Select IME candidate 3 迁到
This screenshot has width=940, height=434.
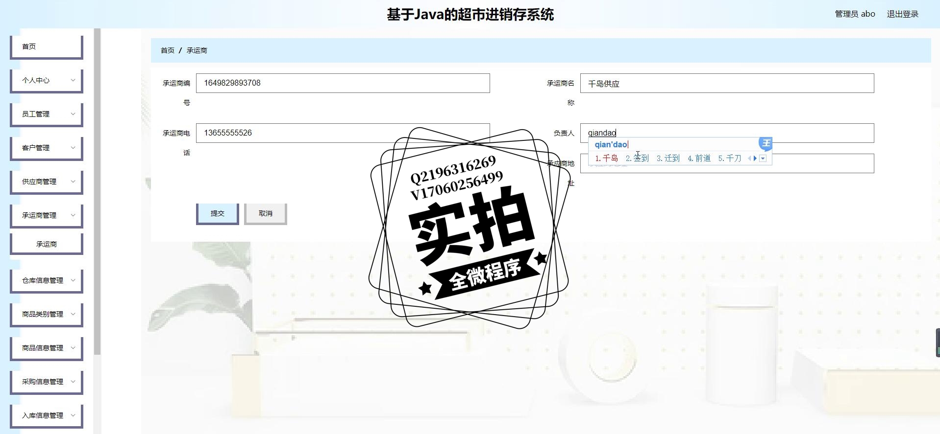pyautogui.click(x=668, y=159)
